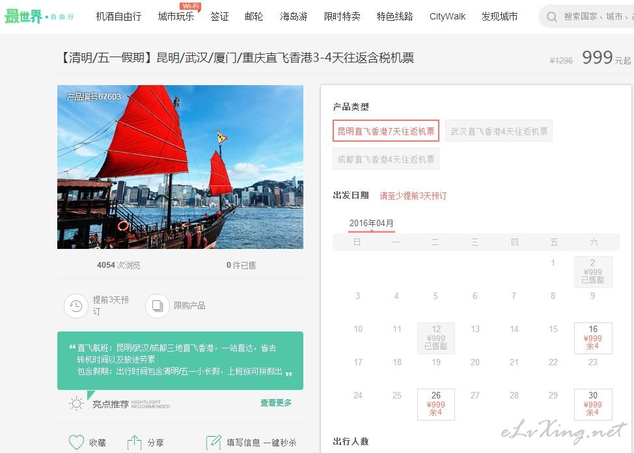Click sold-out date April 2

[593, 272]
